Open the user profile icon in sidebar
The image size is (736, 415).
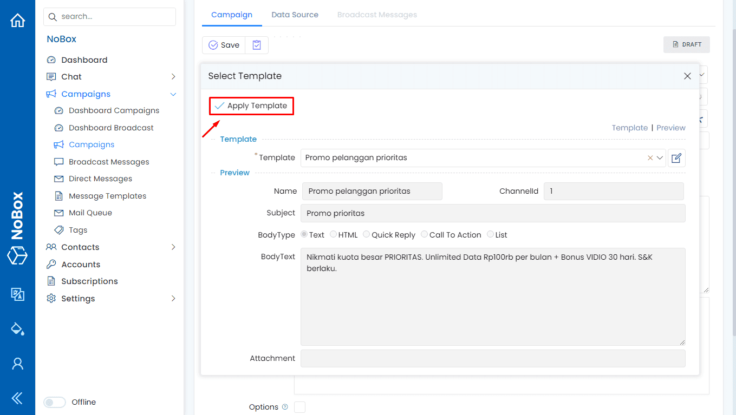click(x=17, y=364)
